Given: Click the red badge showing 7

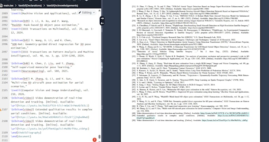Looking at the screenshot, I should pos(95,140).
